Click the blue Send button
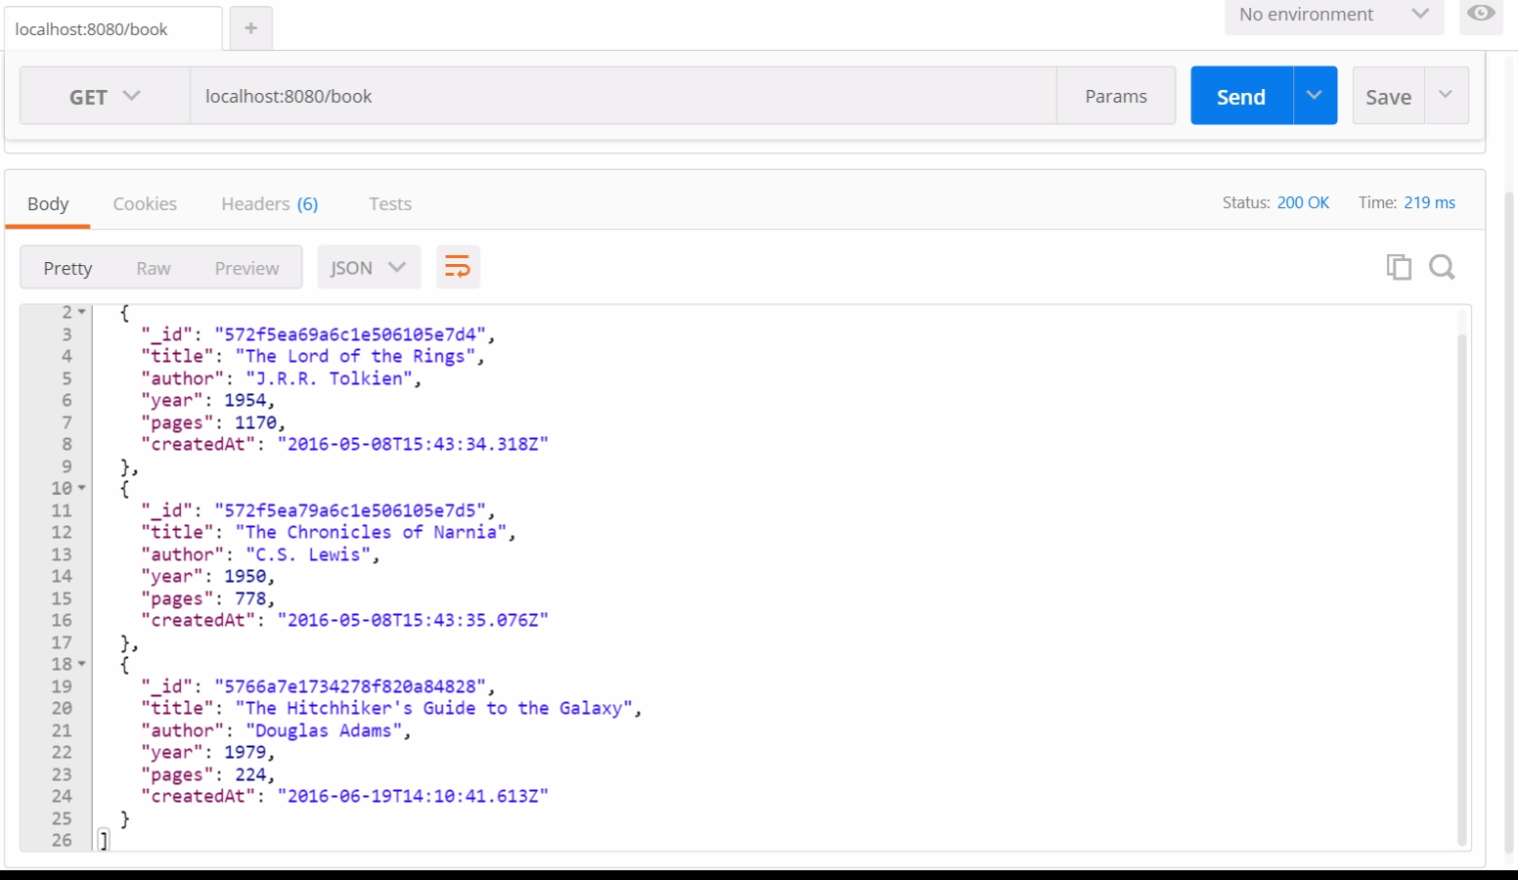Image resolution: width=1518 pixels, height=880 pixels. coord(1240,96)
